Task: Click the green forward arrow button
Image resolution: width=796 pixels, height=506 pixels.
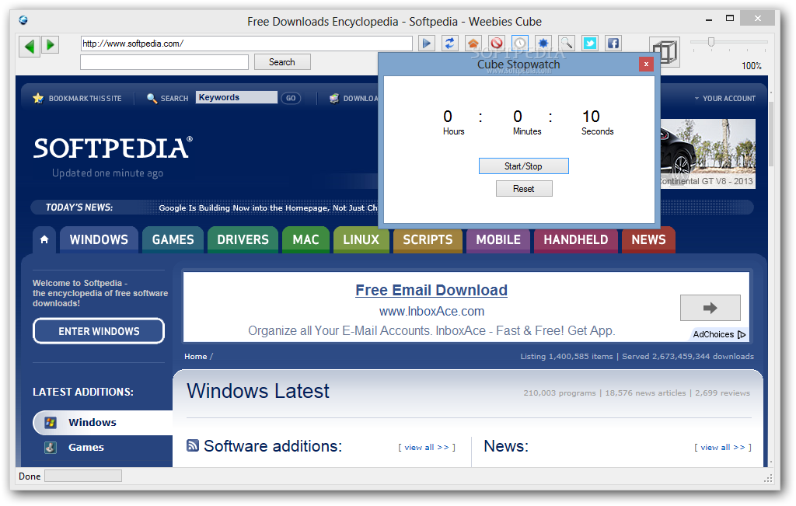Action: tap(51, 45)
